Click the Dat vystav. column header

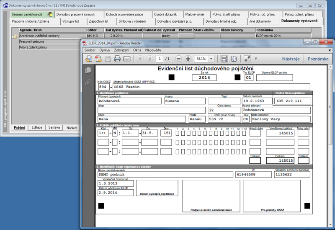[x=114, y=30]
